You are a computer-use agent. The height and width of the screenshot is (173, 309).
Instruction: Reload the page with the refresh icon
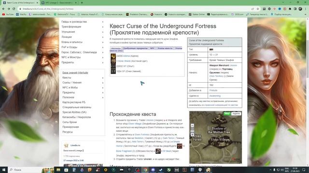(x=14, y=9)
